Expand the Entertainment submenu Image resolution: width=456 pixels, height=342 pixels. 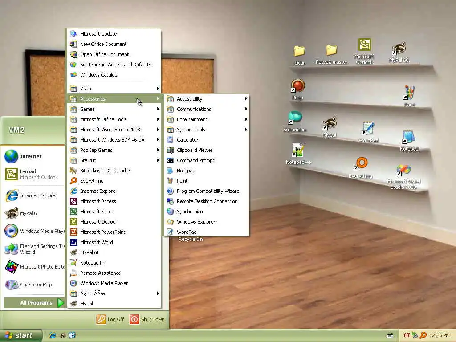pos(207,119)
